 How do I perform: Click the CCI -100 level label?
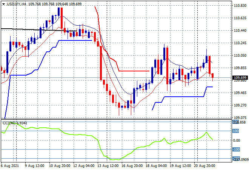tap(236, 150)
